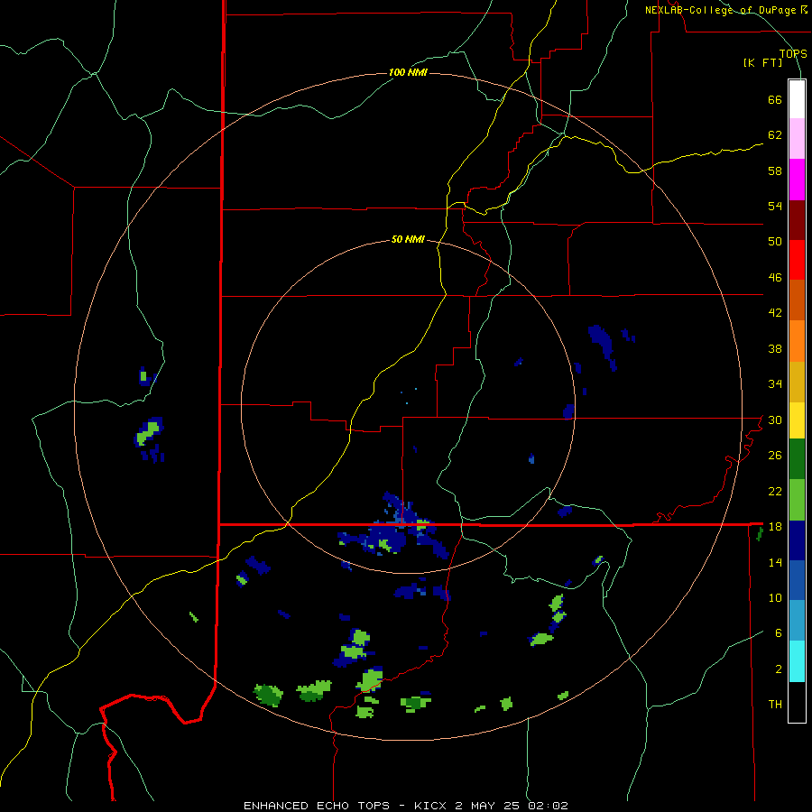
Task: Click the 54 legend value
Action: 775,206
